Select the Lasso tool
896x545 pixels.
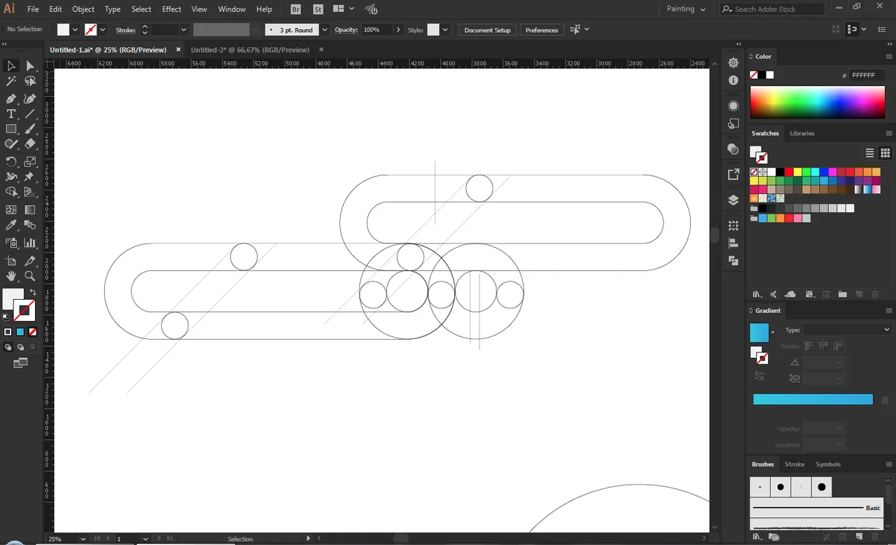point(30,82)
